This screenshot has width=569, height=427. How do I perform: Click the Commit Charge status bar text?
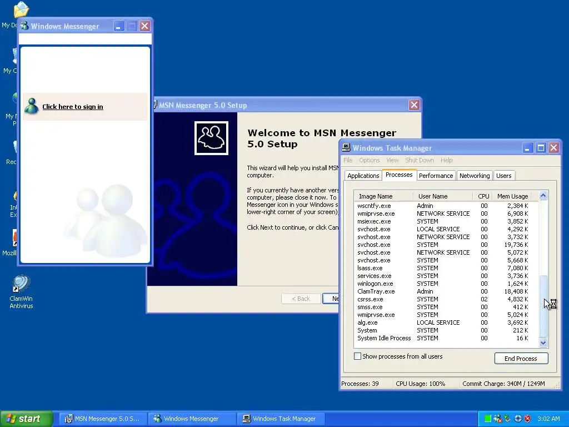[503, 384]
